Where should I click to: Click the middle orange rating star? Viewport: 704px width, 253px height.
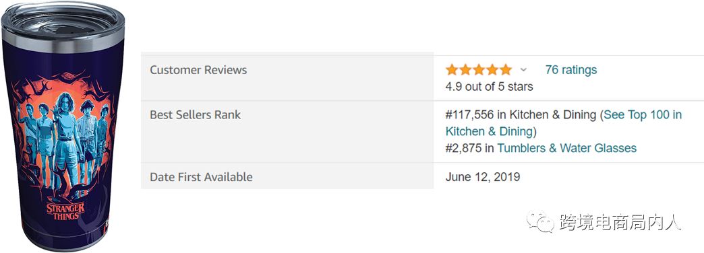pyautogui.click(x=479, y=70)
